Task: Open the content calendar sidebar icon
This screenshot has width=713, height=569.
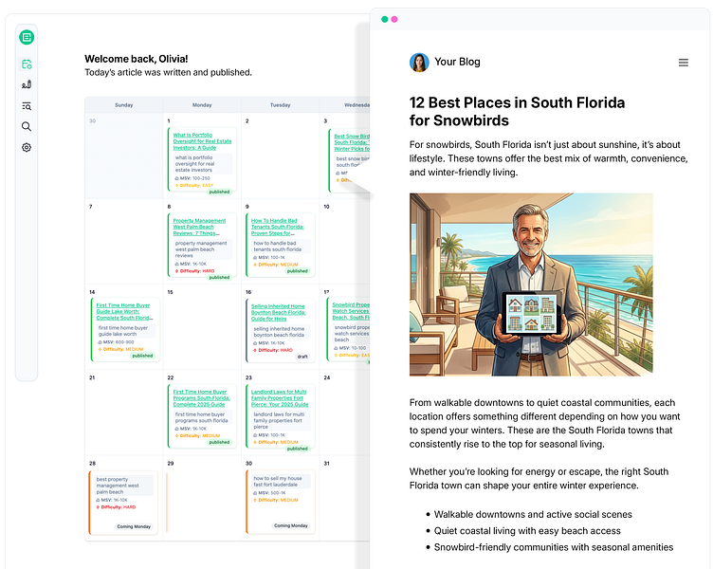Action: (27, 64)
